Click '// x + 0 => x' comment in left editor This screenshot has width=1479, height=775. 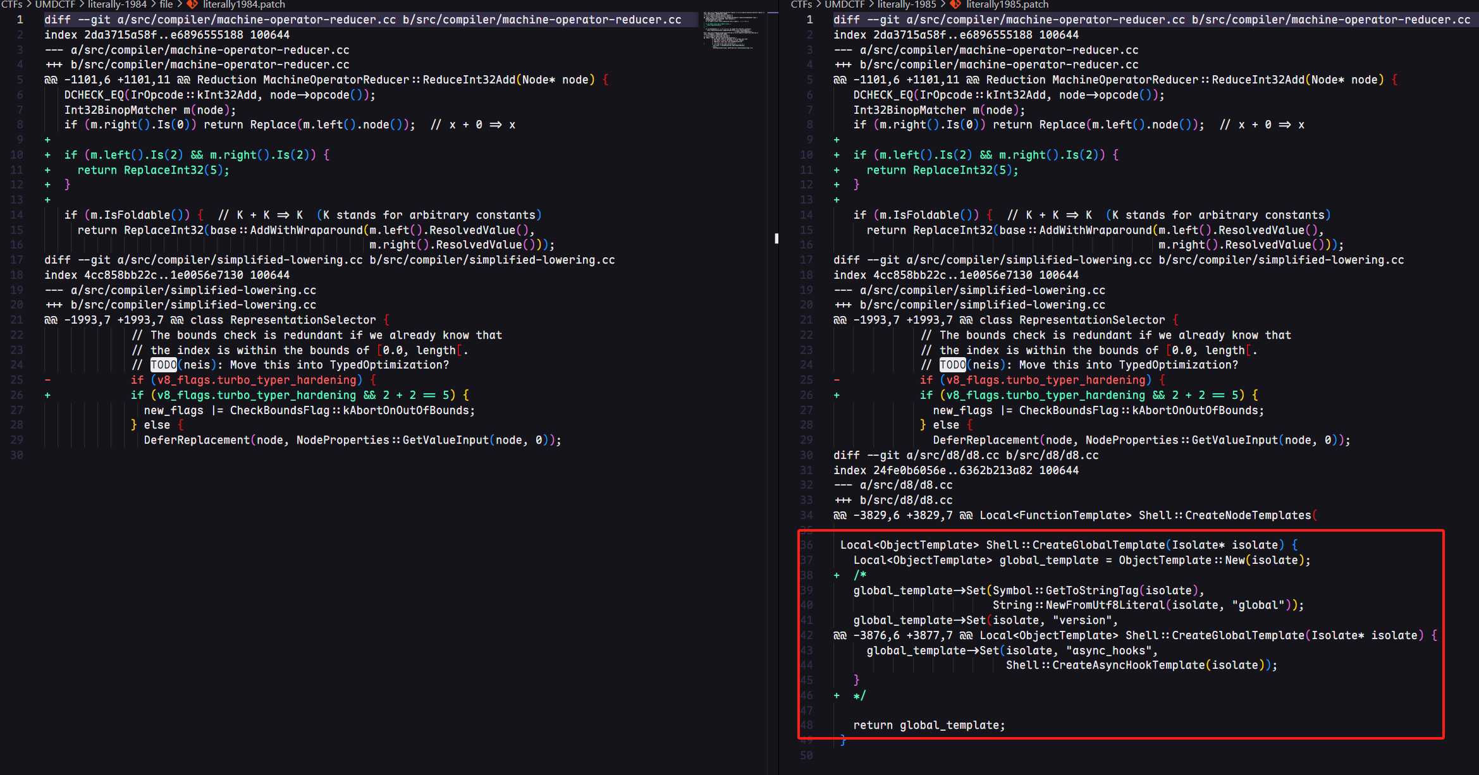[473, 125]
